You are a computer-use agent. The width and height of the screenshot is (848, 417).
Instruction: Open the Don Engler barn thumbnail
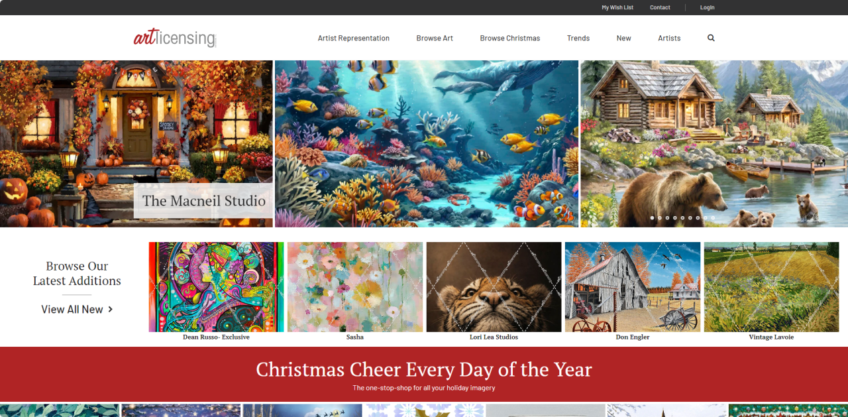(633, 287)
